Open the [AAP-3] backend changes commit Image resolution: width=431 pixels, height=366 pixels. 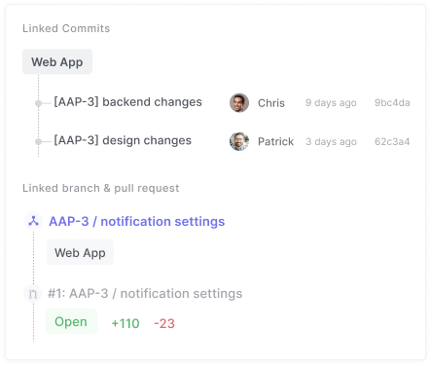click(127, 102)
